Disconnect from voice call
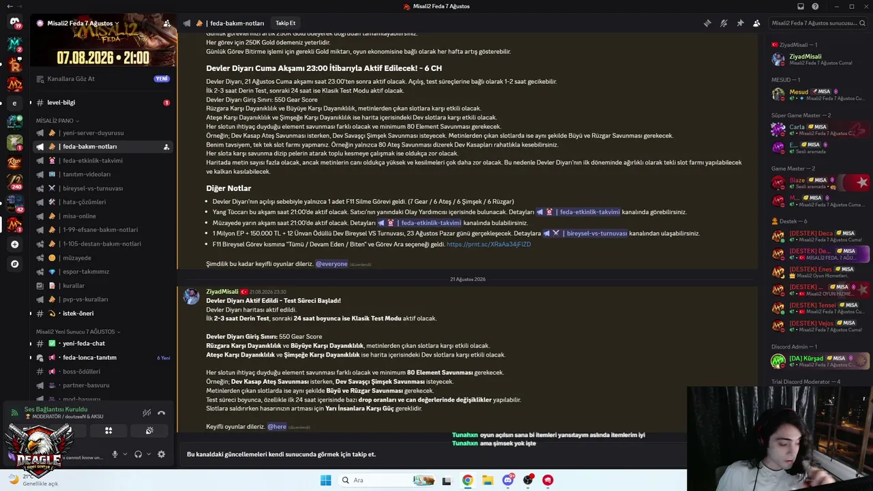Screen dimensions: 873x491 pos(161,413)
